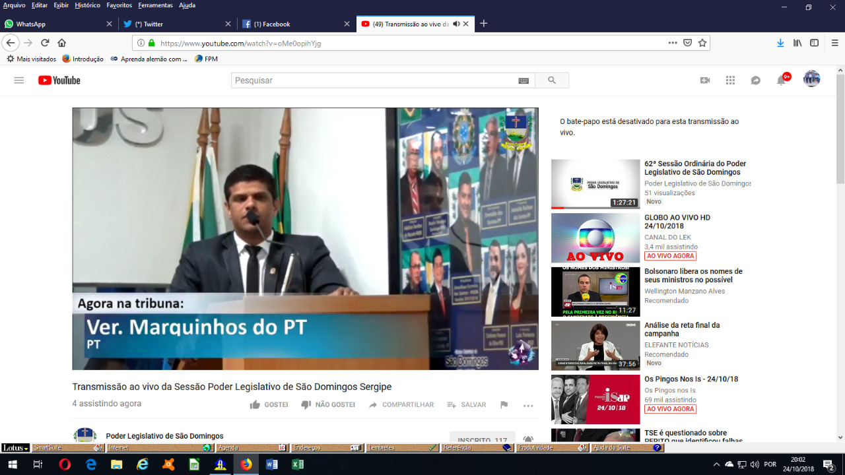Share the video via COMPARTILHAR
This screenshot has width=845, height=475.
401,405
